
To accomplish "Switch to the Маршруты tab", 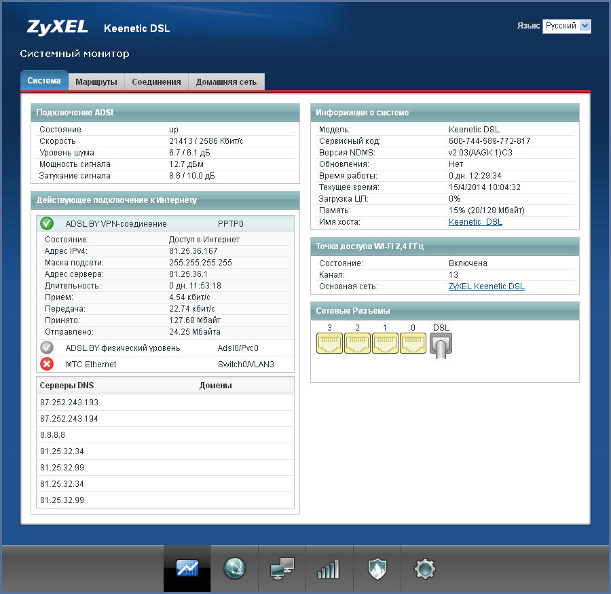I will (x=96, y=81).
